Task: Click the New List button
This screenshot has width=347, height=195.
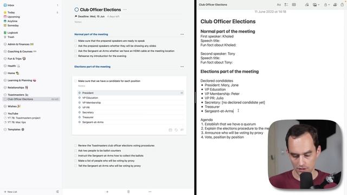Action: tap(10, 192)
